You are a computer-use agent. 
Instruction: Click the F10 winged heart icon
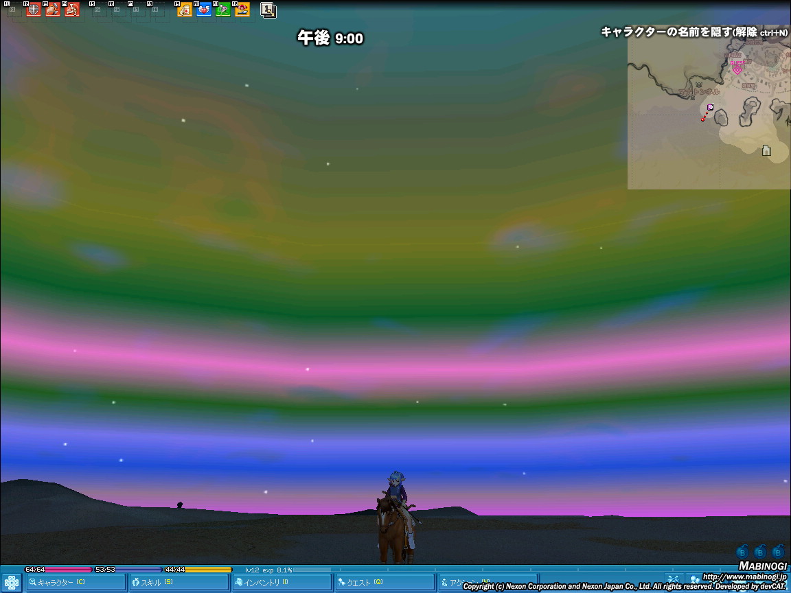204,10
